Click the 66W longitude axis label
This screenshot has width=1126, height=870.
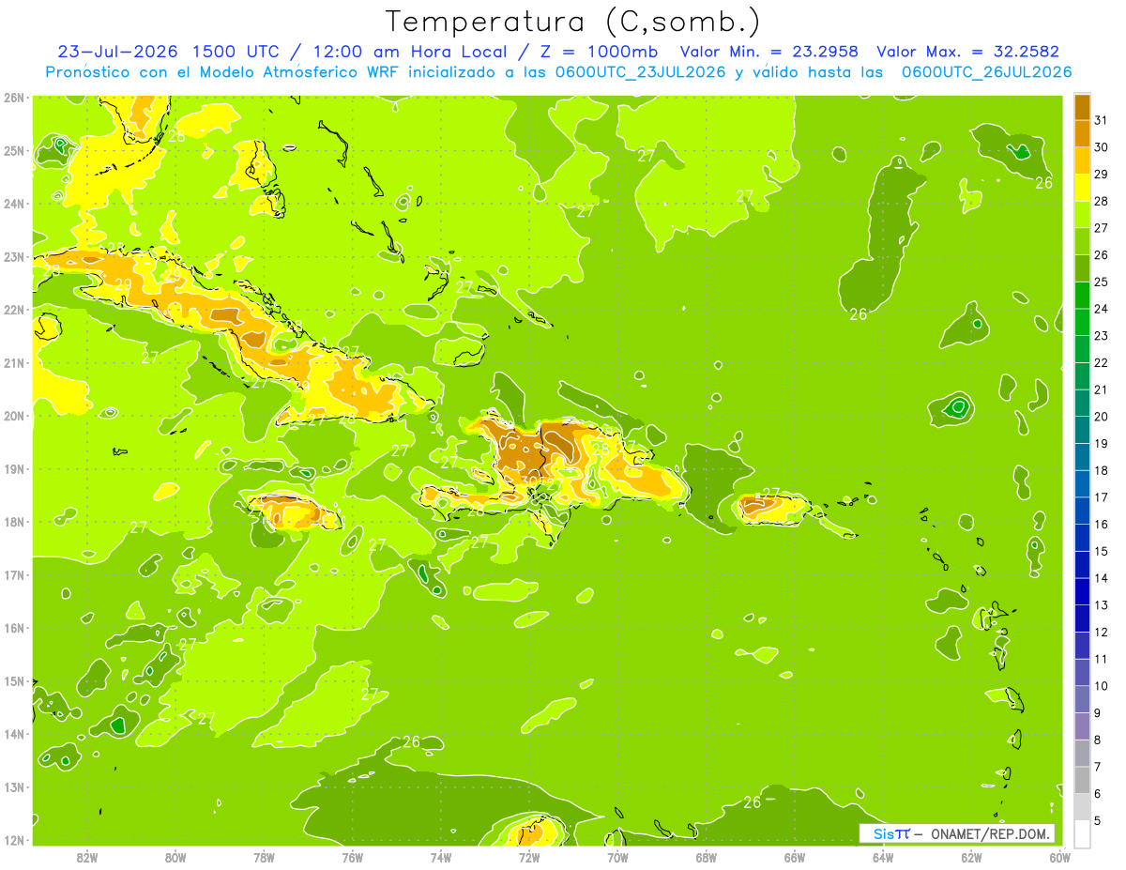[795, 858]
